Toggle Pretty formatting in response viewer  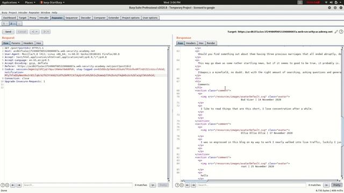(x=337, y=185)
